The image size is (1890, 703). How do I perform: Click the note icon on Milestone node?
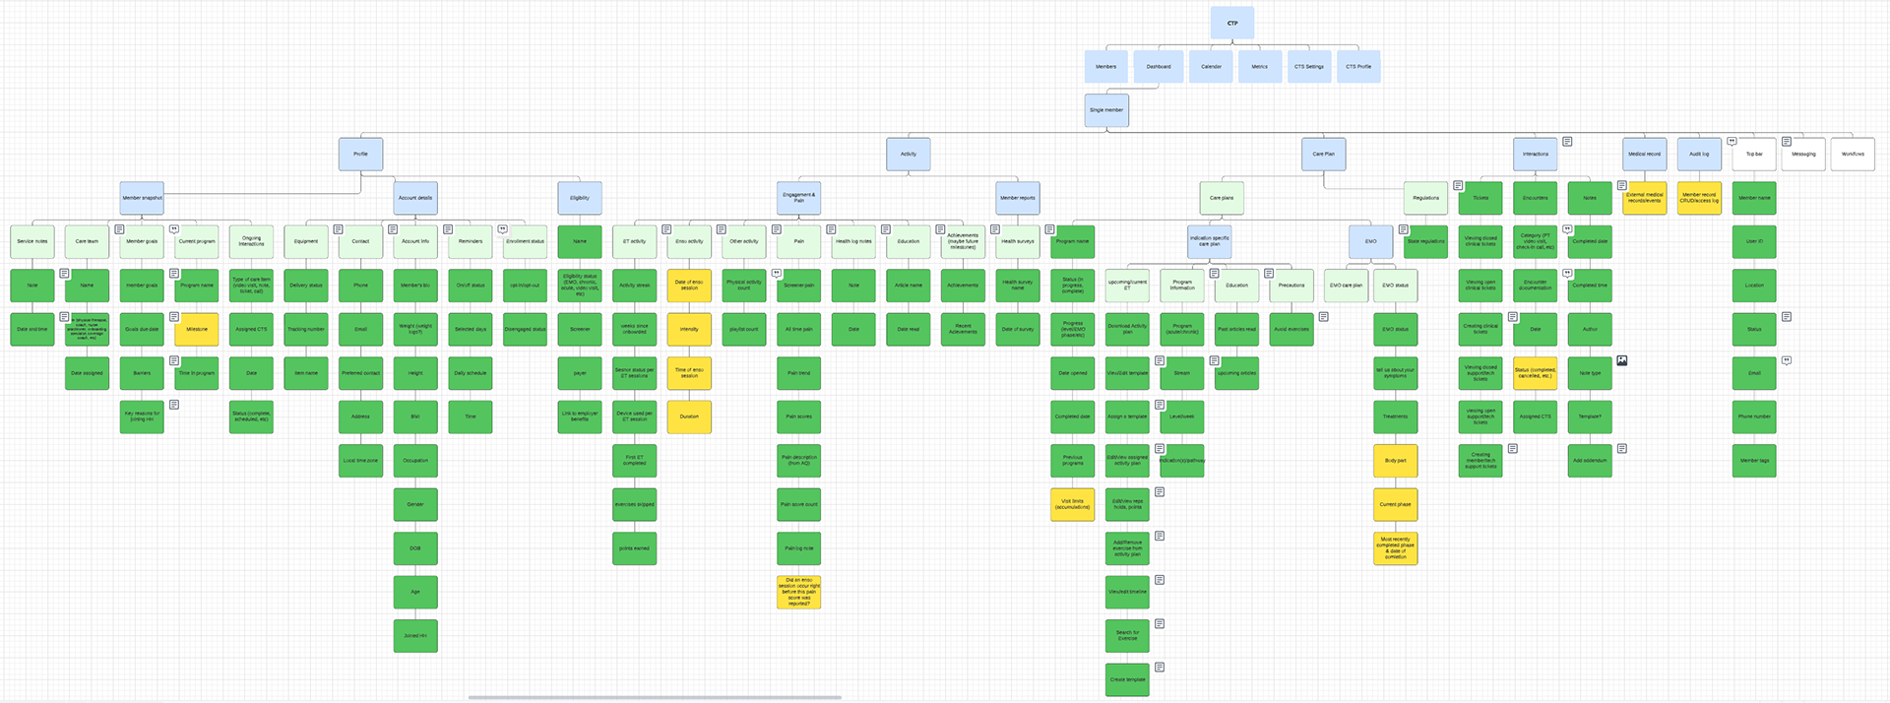pyautogui.click(x=174, y=317)
